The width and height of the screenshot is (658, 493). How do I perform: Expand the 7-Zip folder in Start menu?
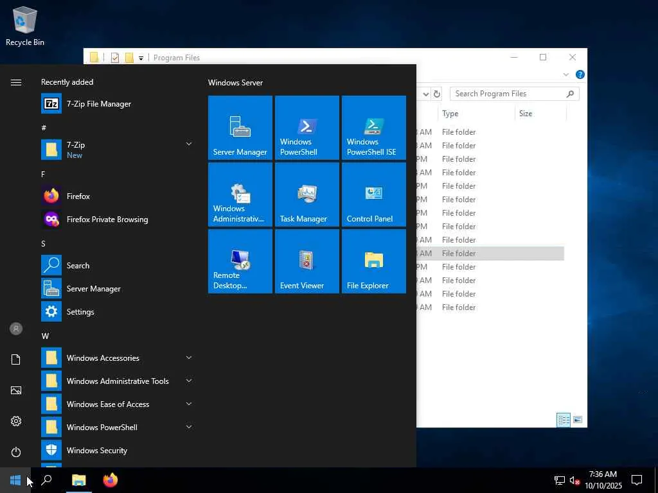click(117, 150)
